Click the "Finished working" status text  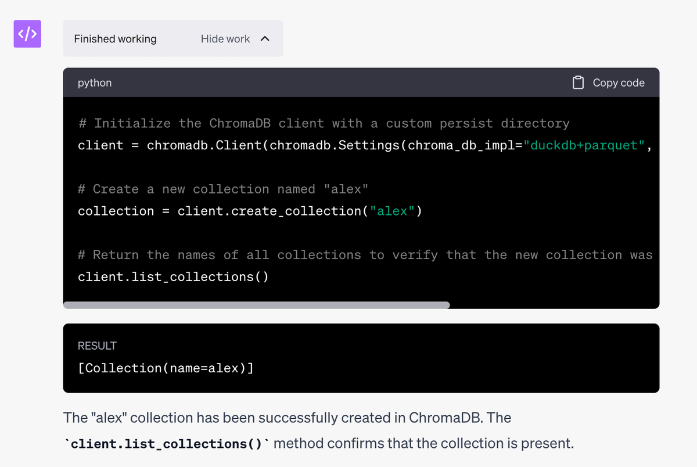point(115,39)
